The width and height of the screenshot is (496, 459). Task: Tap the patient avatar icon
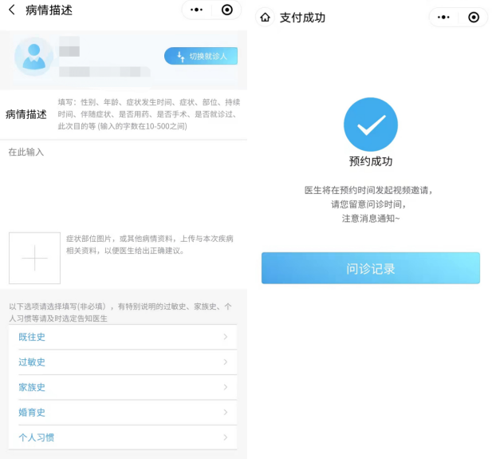coord(33,57)
